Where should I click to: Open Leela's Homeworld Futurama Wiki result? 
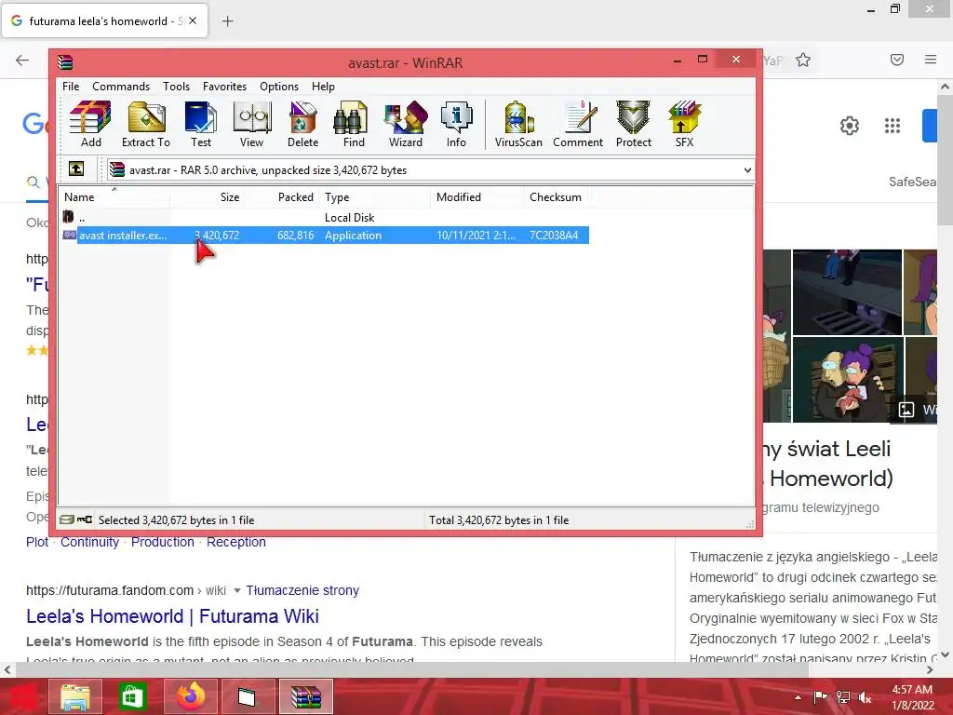(172, 616)
